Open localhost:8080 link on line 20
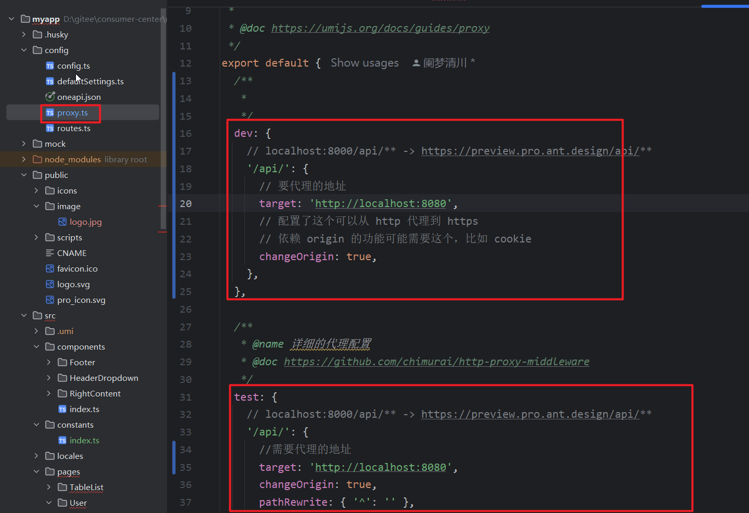 [380, 203]
